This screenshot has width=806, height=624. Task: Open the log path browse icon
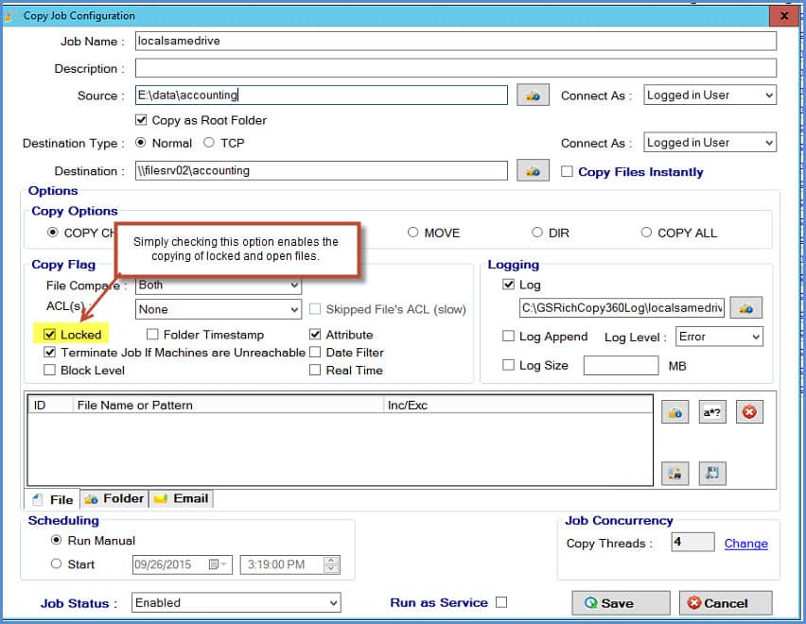point(747,307)
